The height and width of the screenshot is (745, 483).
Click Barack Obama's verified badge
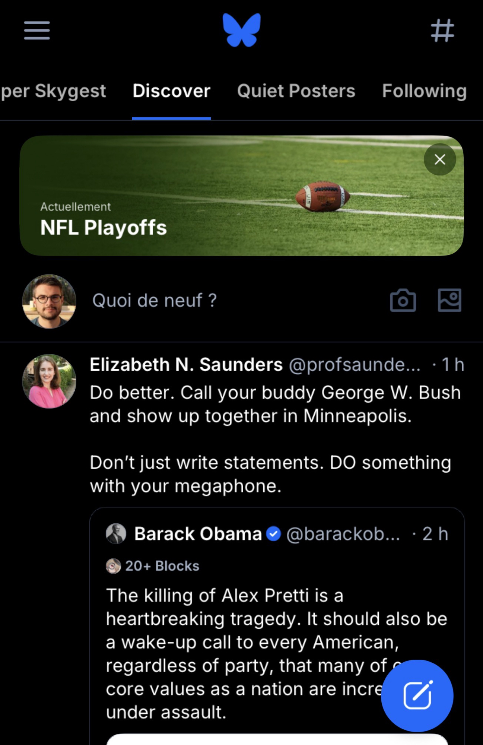274,534
